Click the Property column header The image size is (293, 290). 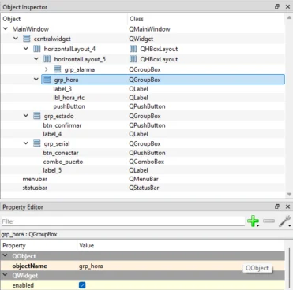[x=39, y=246]
